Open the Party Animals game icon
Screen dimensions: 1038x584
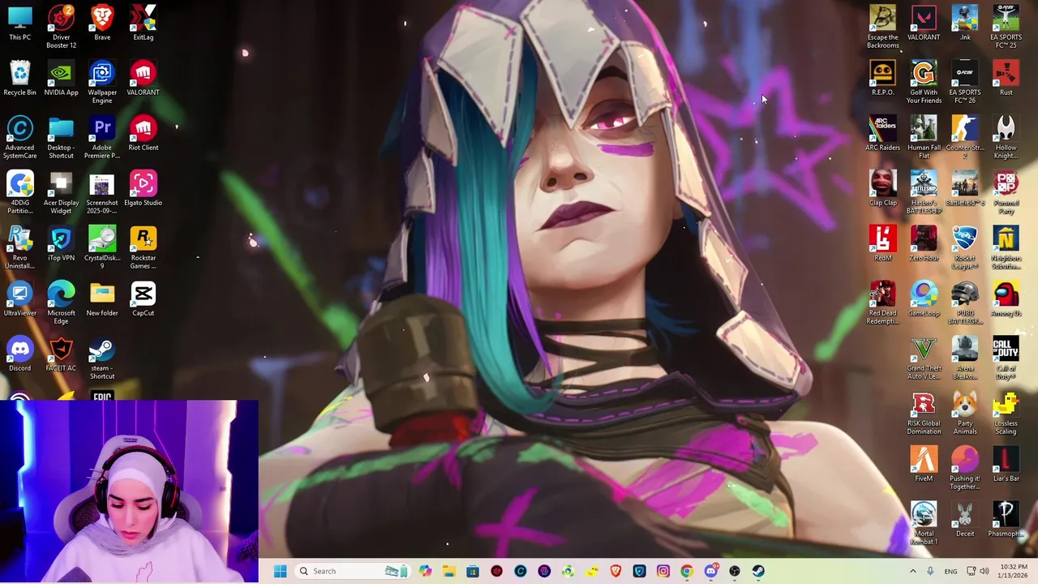point(965,413)
